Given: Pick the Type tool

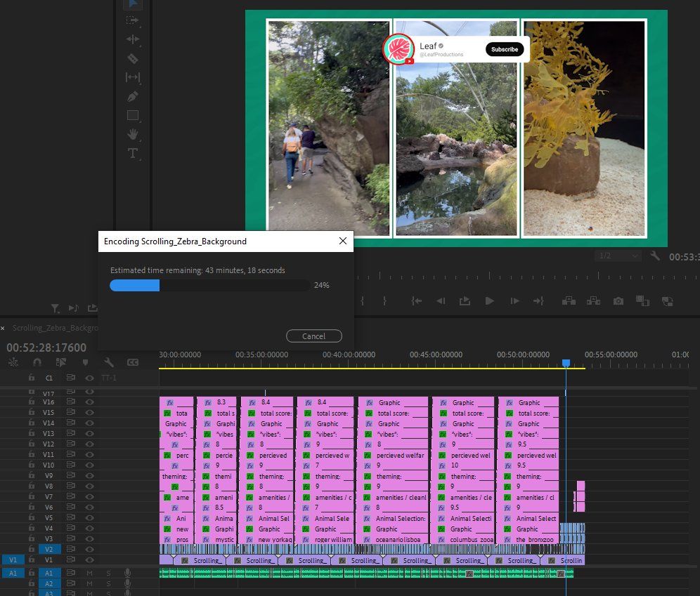Looking at the screenshot, I should point(132,153).
